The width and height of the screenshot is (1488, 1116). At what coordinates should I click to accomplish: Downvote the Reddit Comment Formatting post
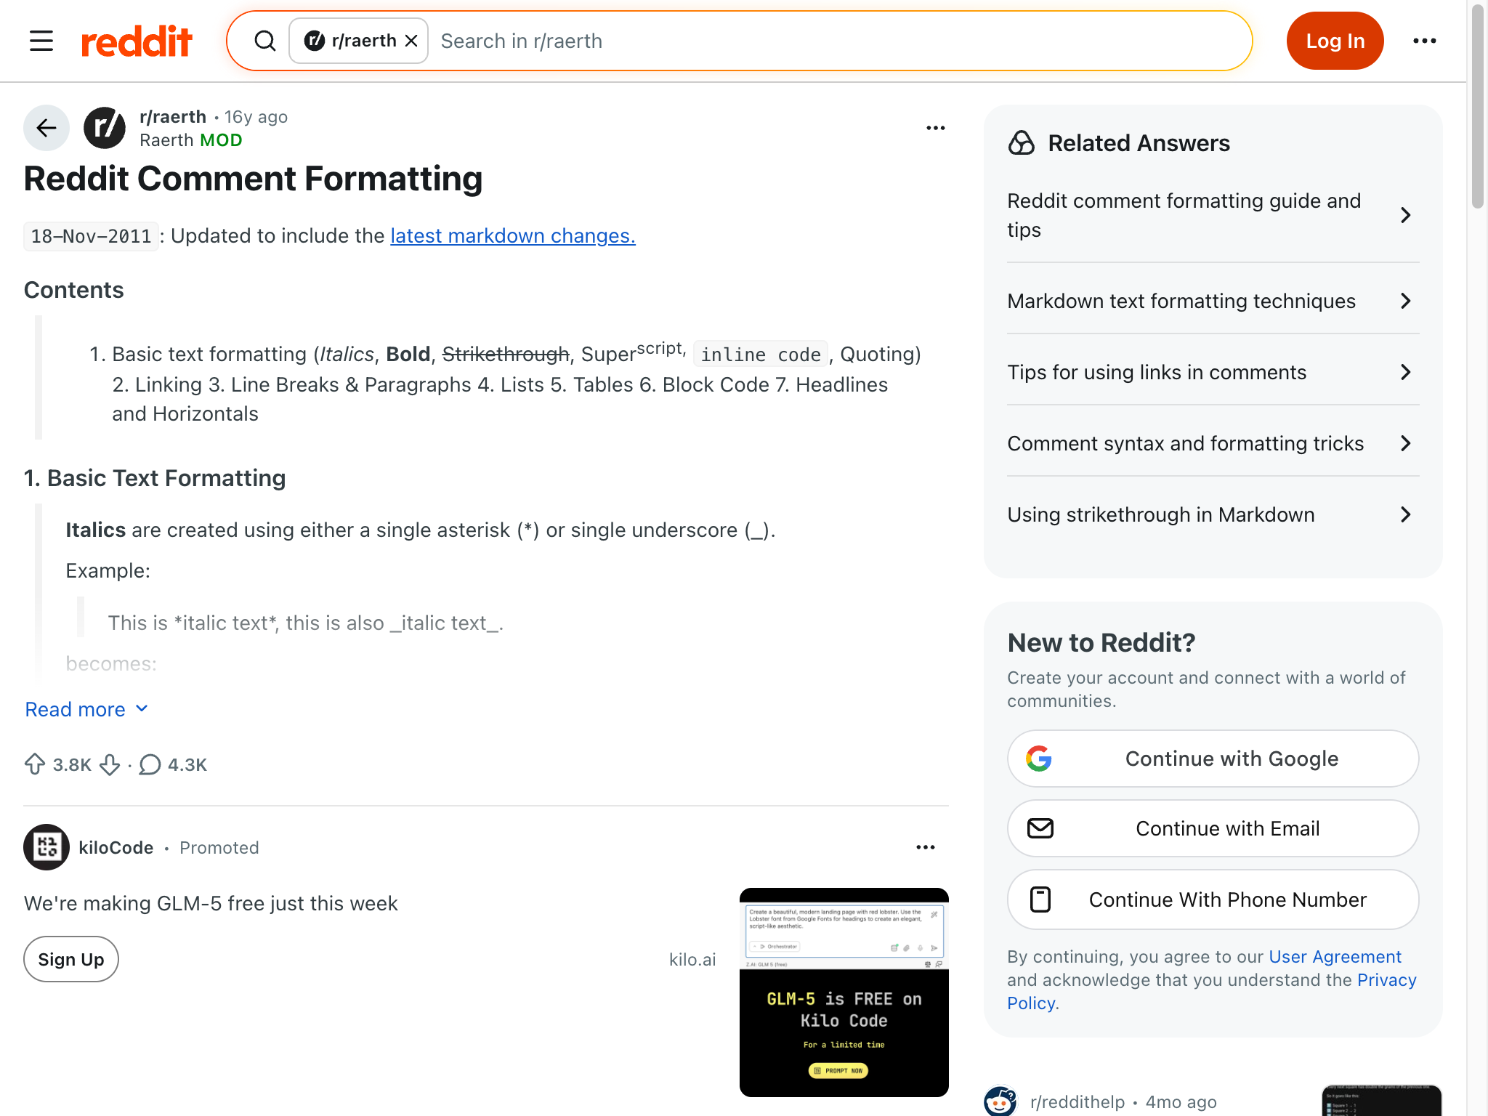(x=110, y=764)
